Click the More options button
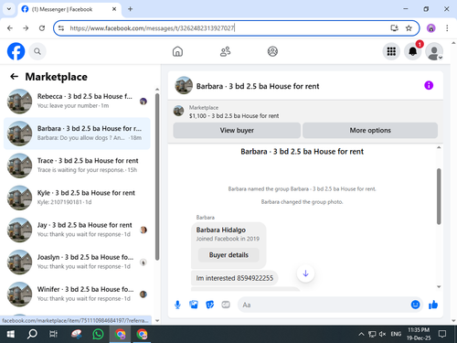This screenshot has height=343, width=457. click(x=370, y=130)
